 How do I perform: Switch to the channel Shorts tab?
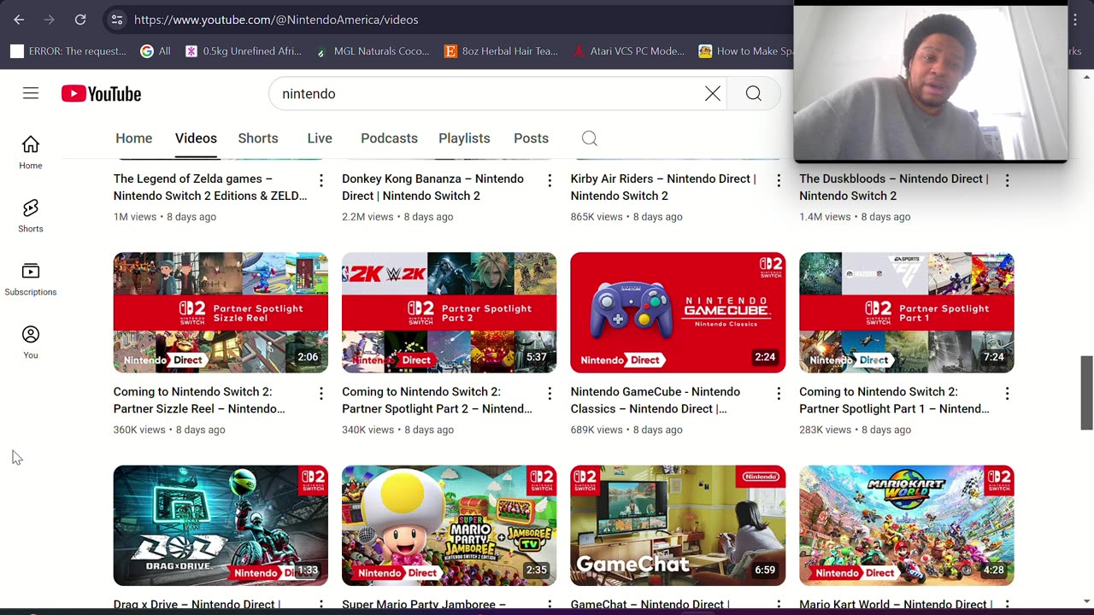(x=258, y=138)
